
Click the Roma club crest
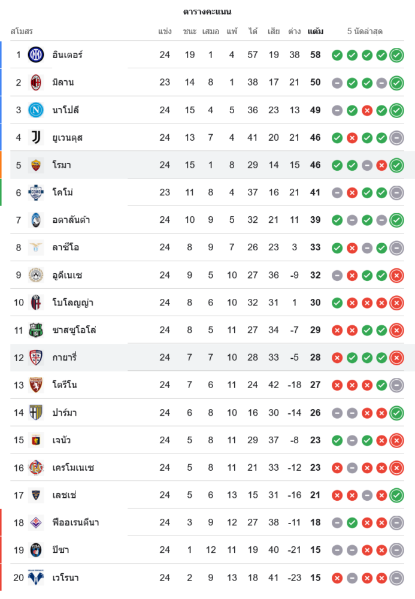[36, 165]
